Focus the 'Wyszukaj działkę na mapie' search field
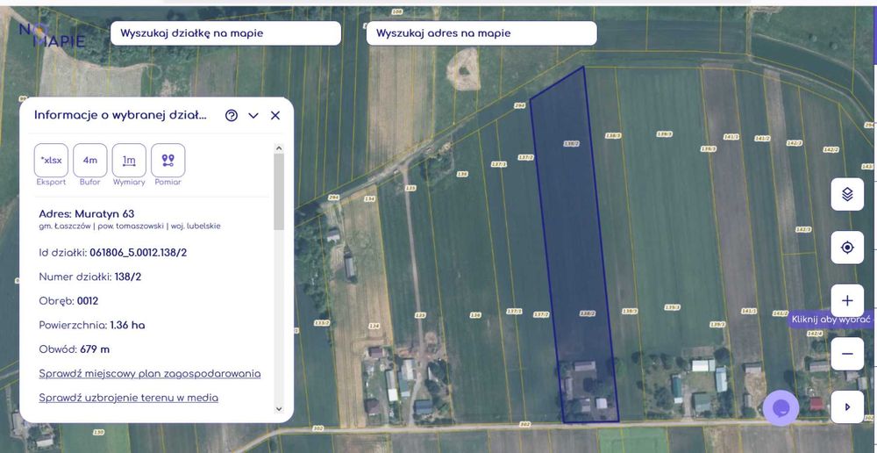 click(x=225, y=33)
